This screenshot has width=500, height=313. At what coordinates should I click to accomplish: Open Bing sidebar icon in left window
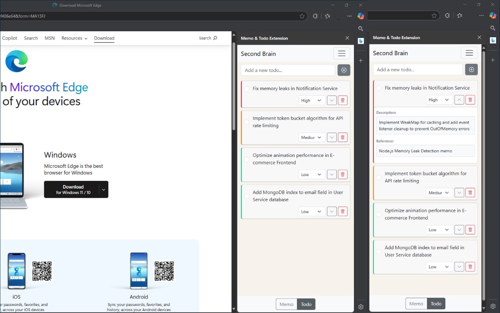coord(361,41)
